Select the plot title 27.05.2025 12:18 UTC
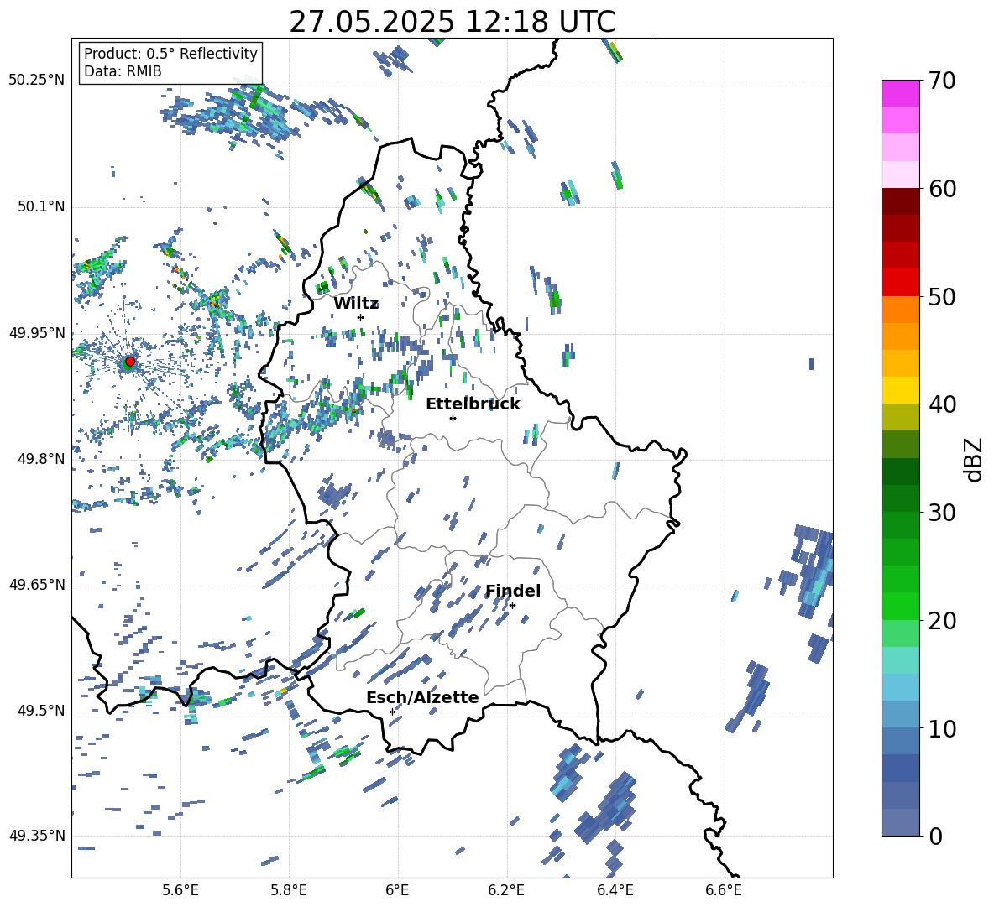 452,22
